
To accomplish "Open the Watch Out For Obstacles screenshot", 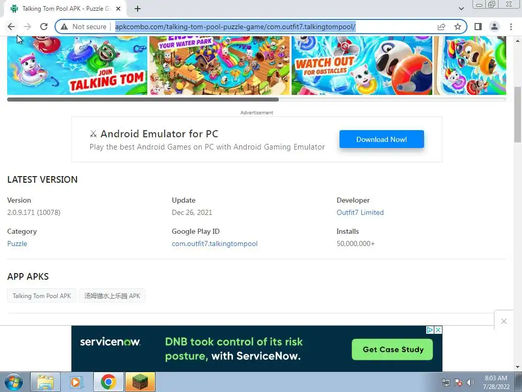I will [x=362, y=65].
